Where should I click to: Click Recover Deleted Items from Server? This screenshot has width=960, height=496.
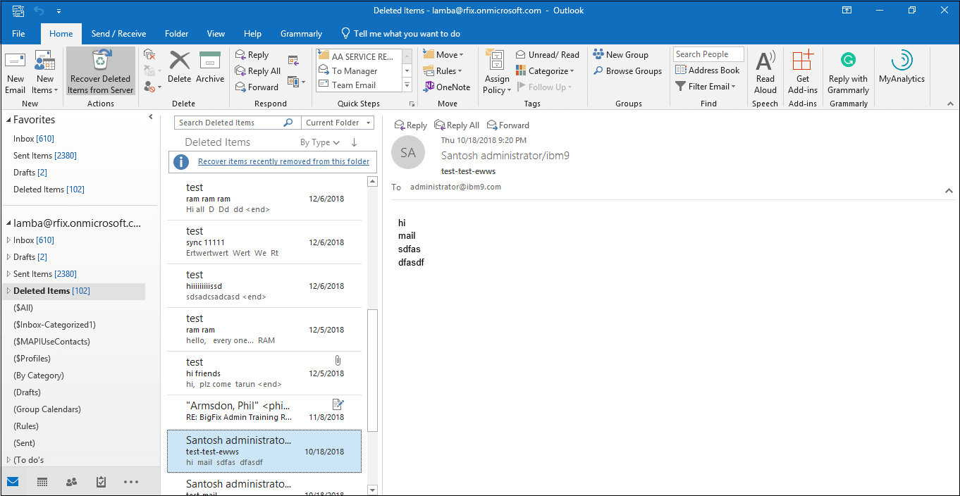coord(101,72)
